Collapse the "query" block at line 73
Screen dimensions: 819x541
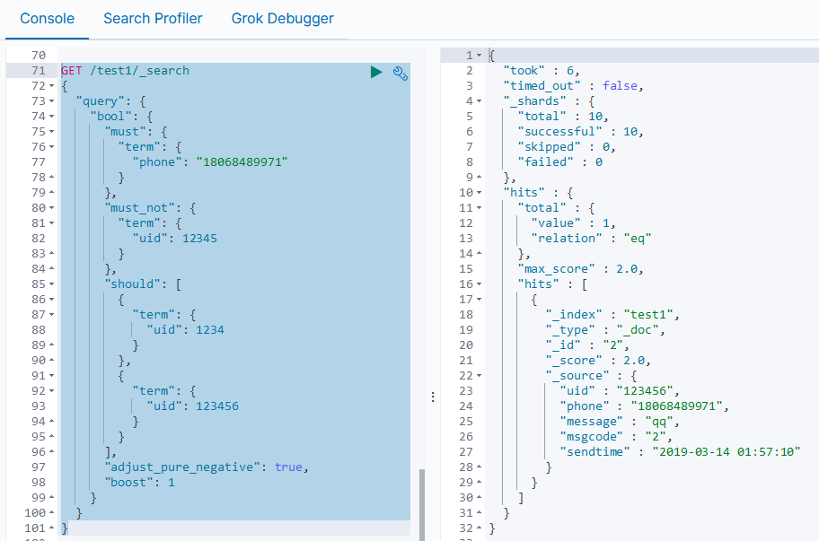(52, 100)
